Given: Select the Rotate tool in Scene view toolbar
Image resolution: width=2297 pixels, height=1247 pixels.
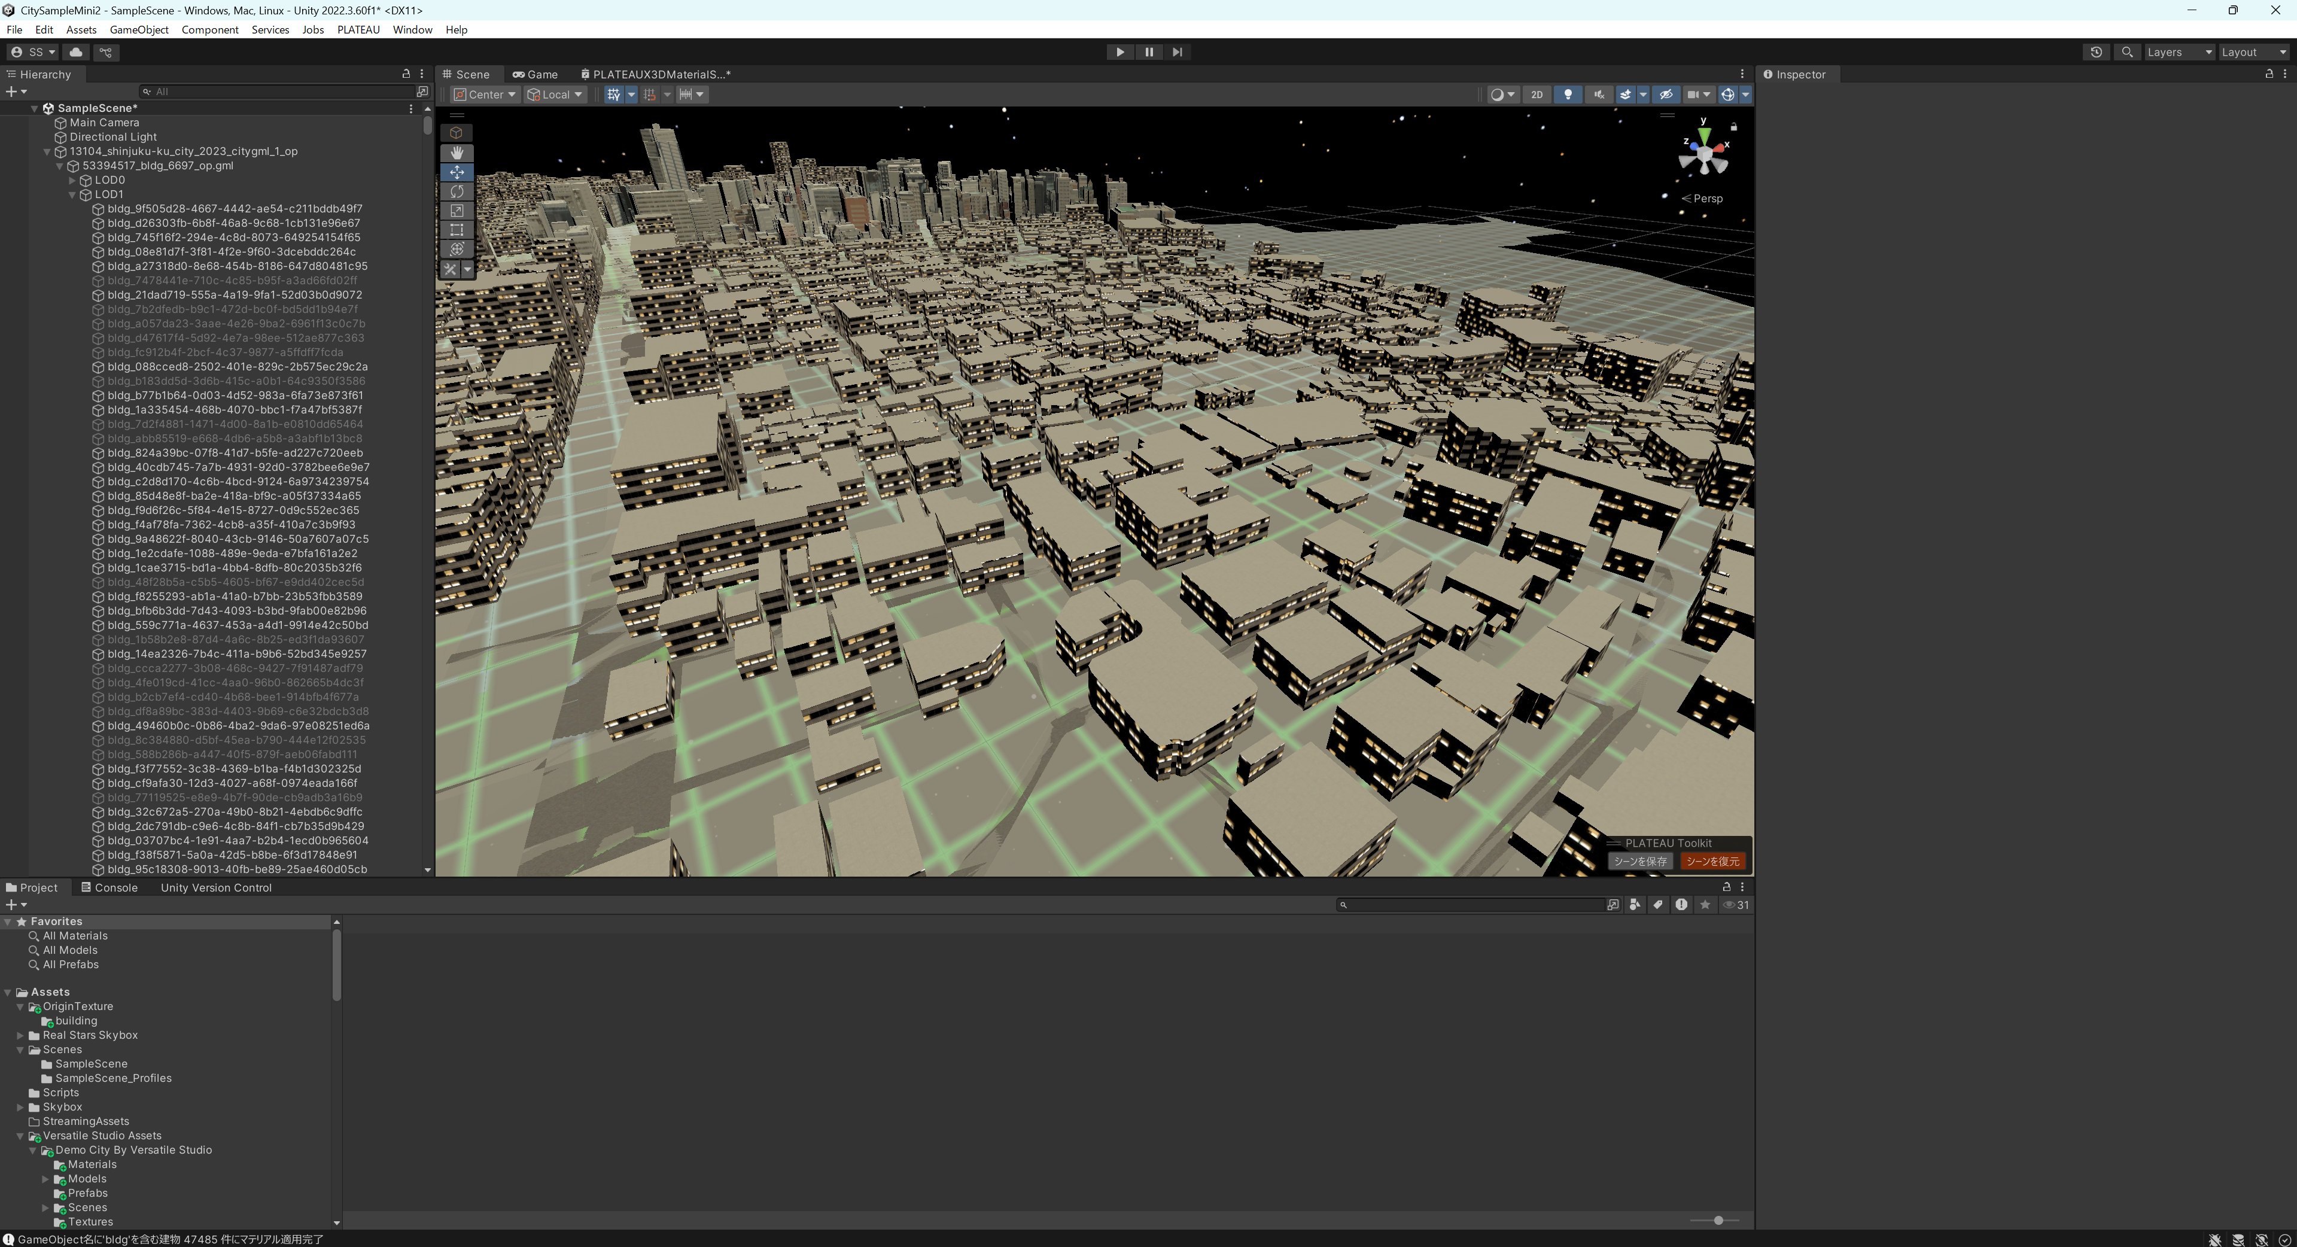Looking at the screenshot, I should coord(458,192).
